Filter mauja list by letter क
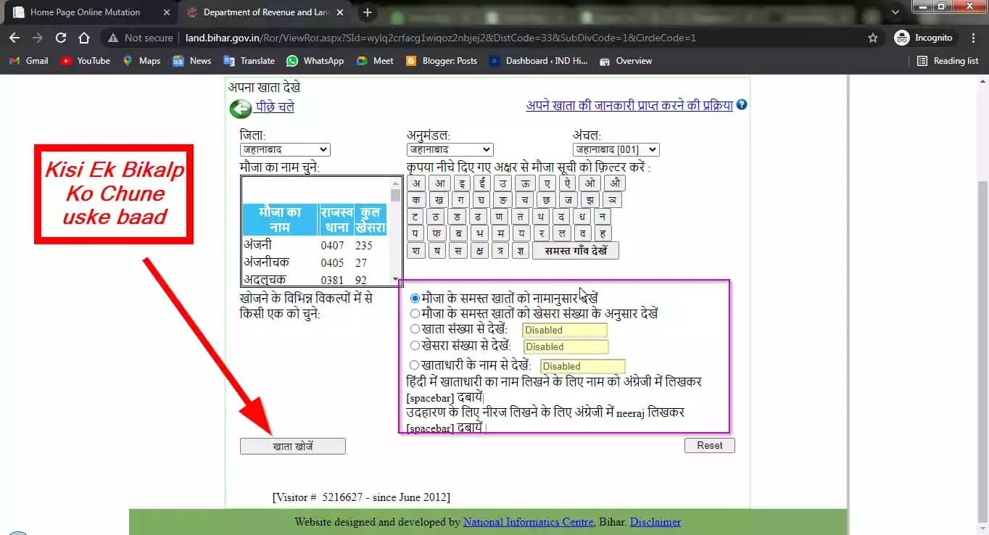This screenshot has width=989, height=535. point(415,200)
